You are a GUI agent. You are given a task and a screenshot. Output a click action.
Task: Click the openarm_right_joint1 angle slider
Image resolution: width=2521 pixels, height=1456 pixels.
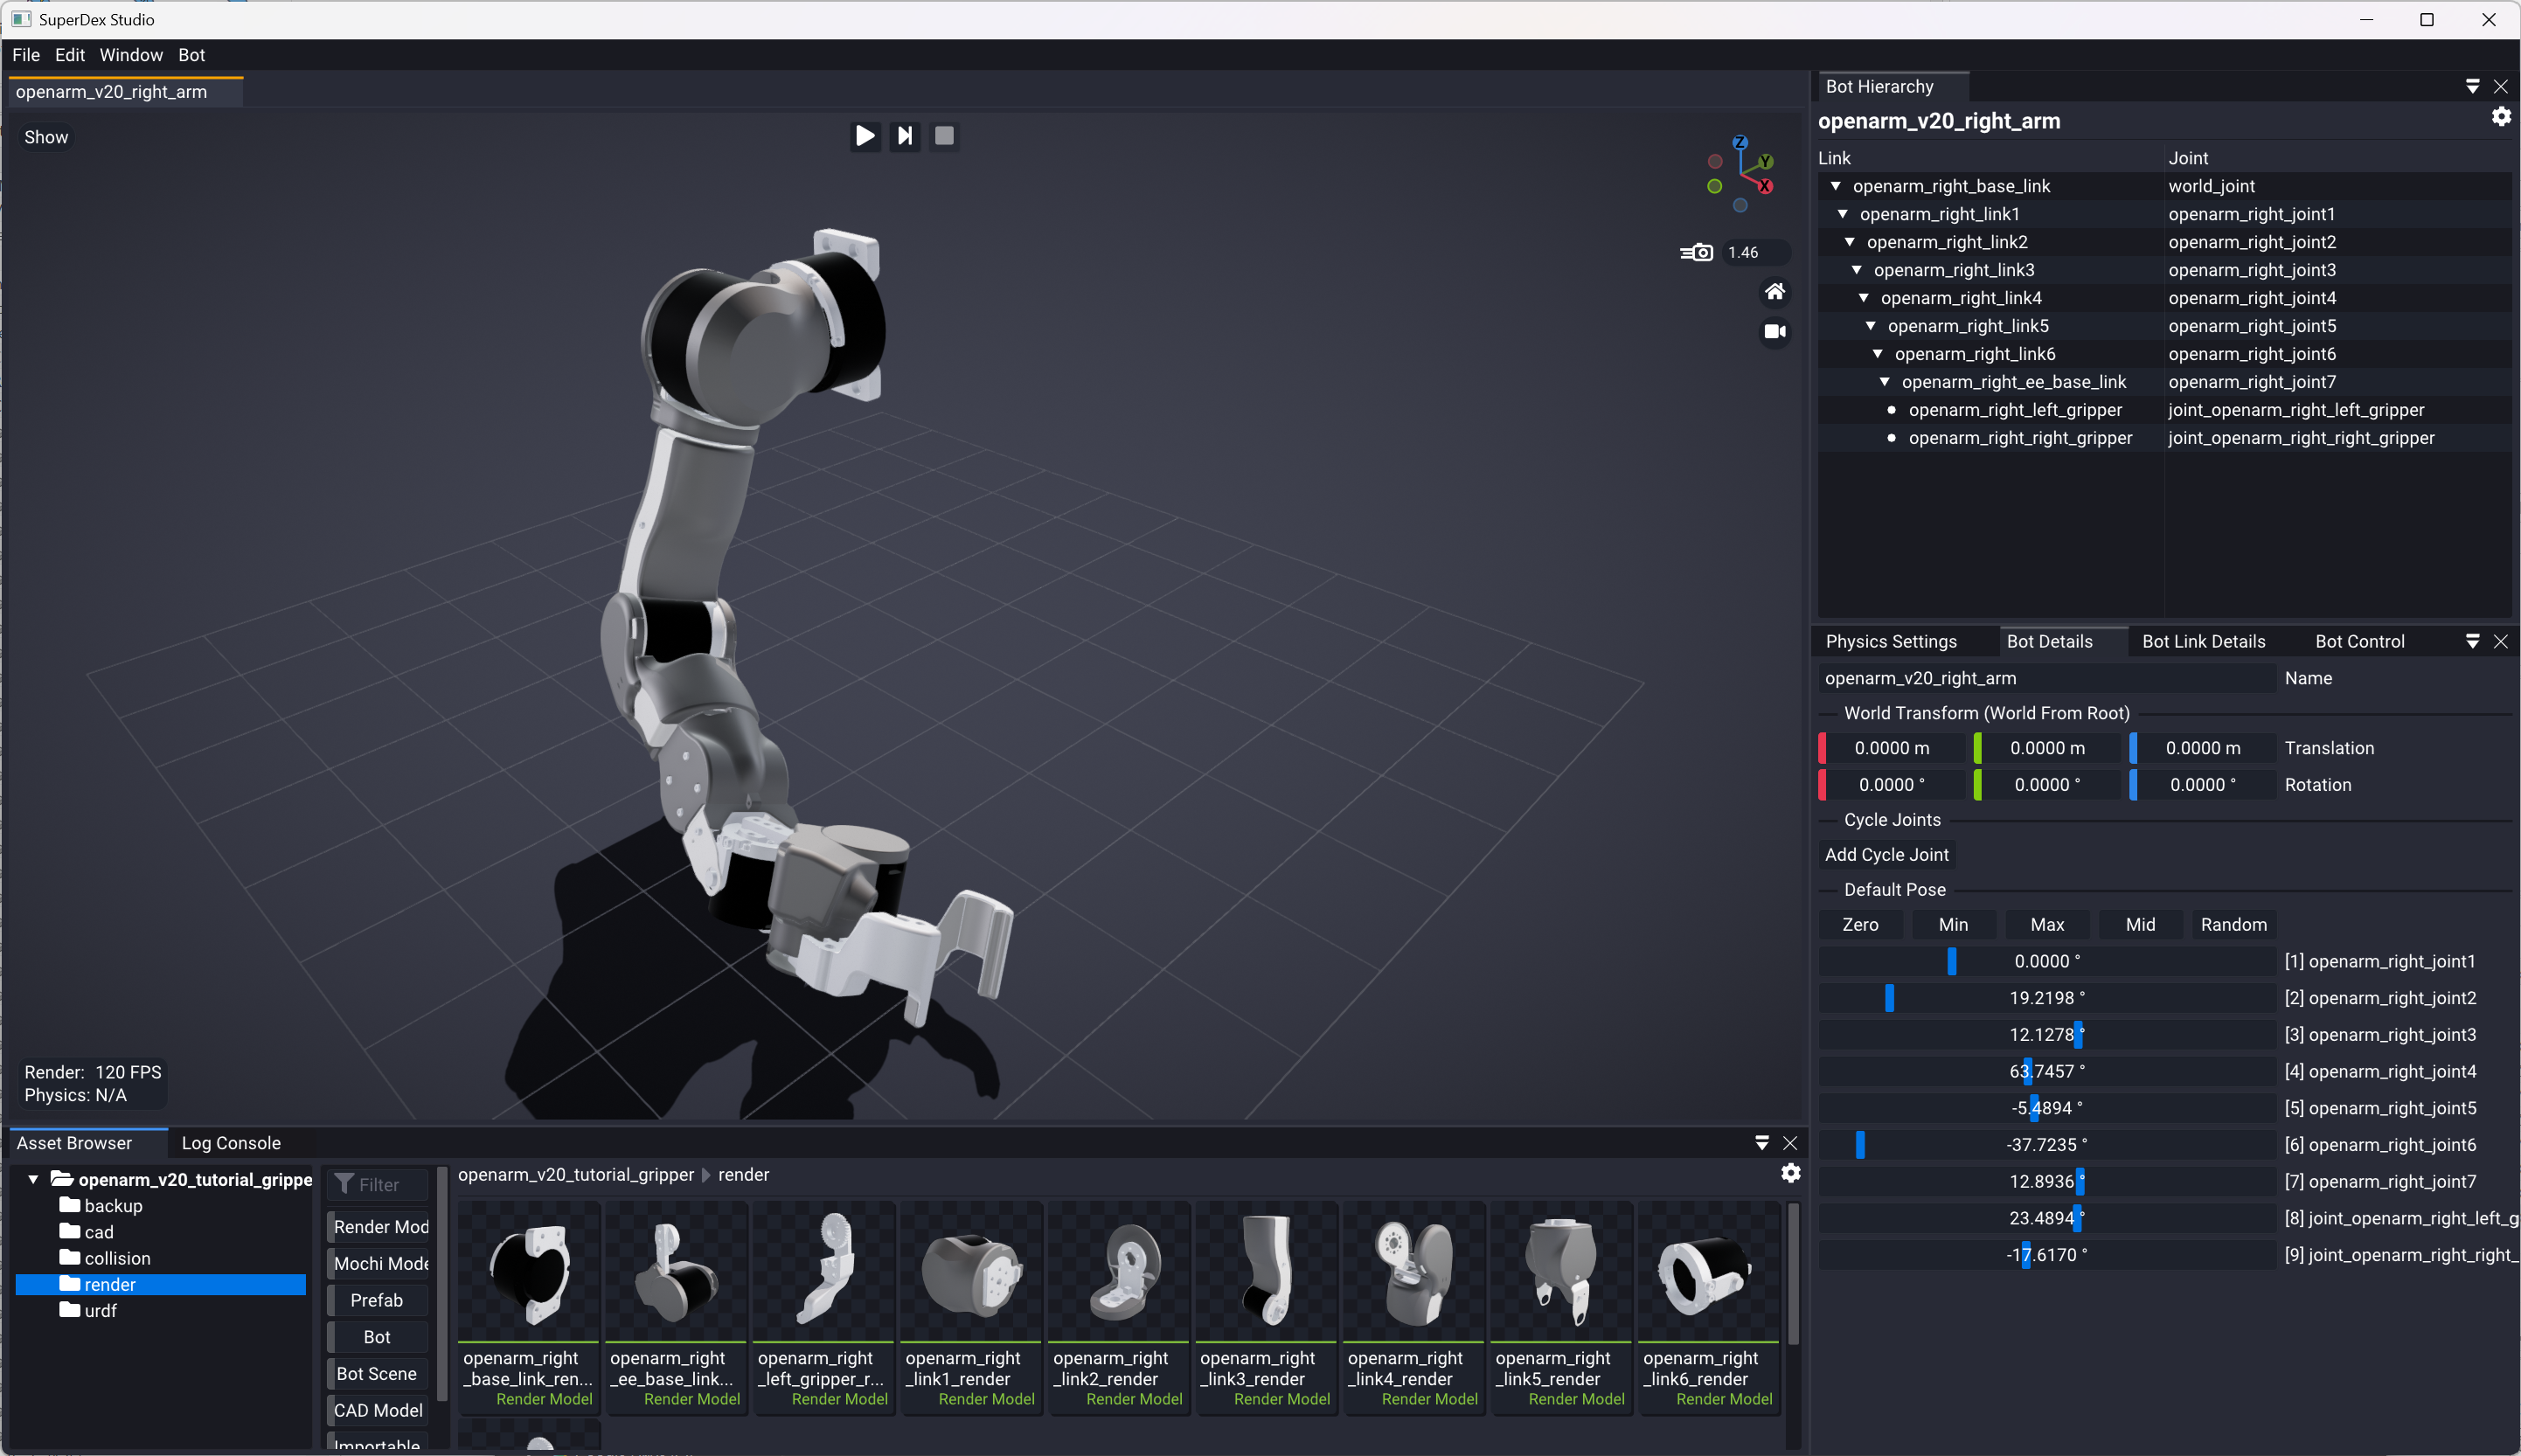[x=2047, y=961]
